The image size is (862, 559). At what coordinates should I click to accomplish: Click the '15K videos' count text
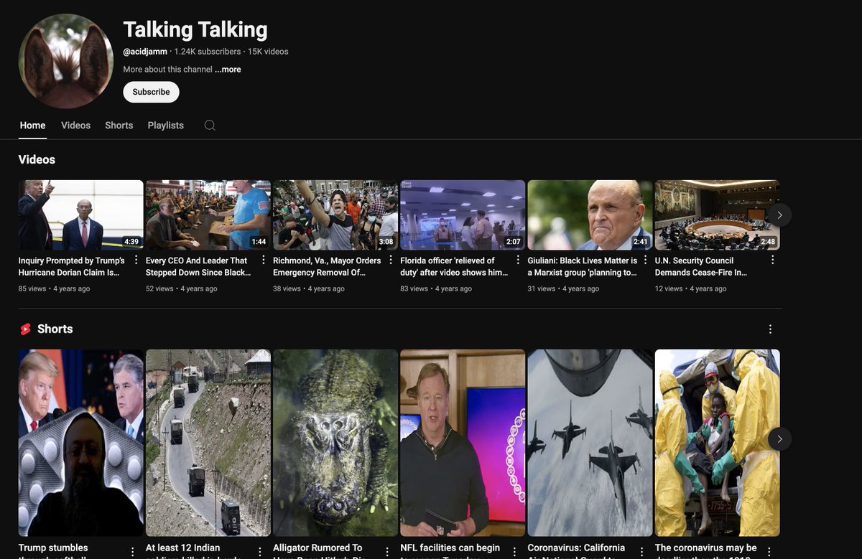tap(268, 52)
